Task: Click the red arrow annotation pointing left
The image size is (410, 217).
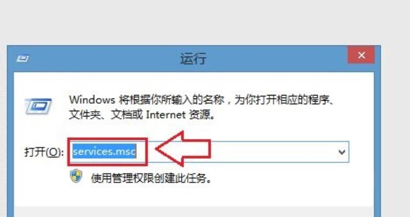Action: (183, 149)
